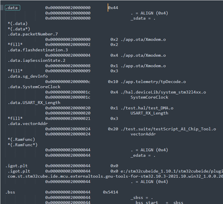Click the .data.USART_RX_Length line

34,103
